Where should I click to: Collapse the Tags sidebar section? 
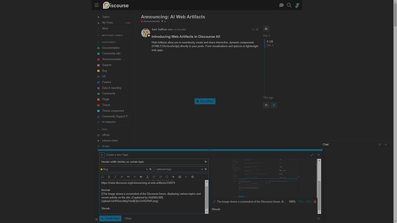point(102,129)
